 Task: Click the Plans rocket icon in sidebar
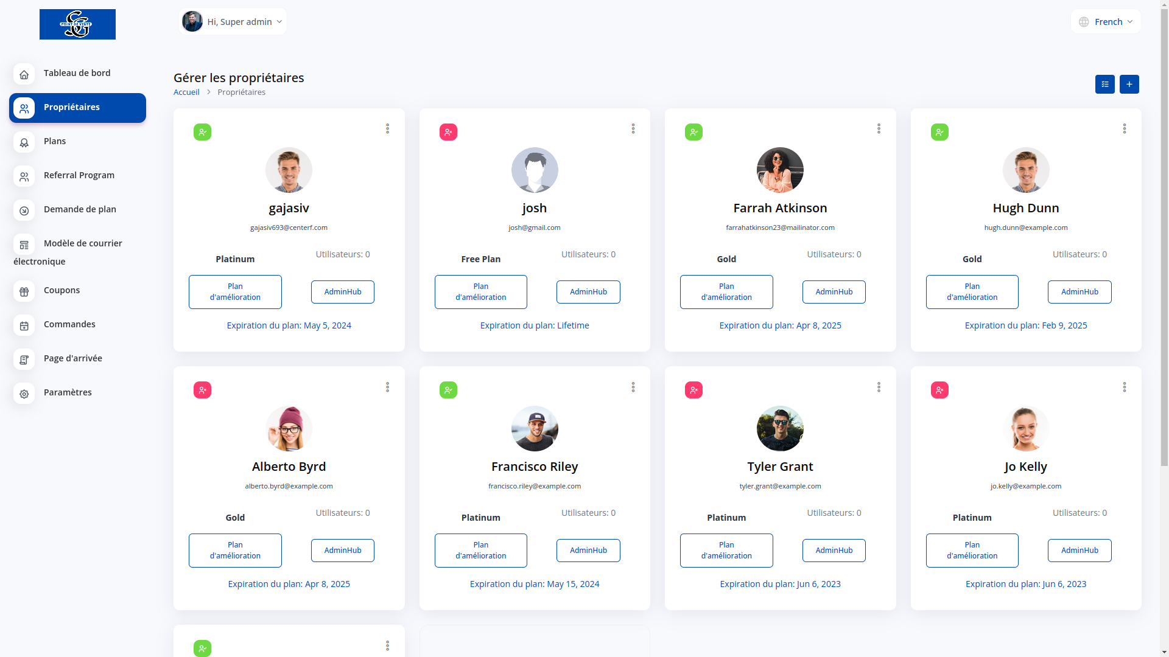(x=24, y=142)
